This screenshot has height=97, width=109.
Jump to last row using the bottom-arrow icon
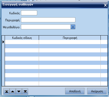(25, 92)
